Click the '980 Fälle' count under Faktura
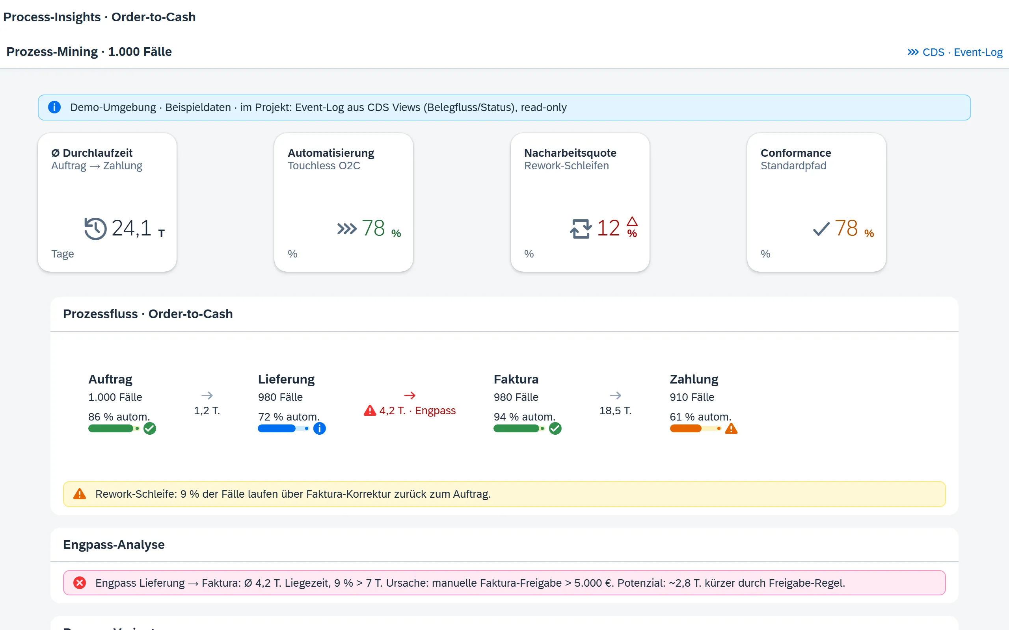The width and height of the screenshot is (1009, 630). [x=516, y=397]
